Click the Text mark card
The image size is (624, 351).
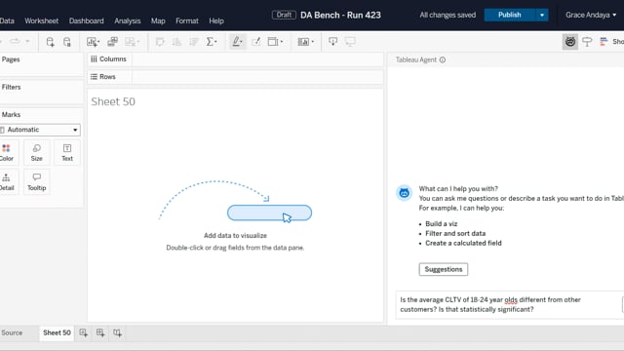(x=67, y=152)
